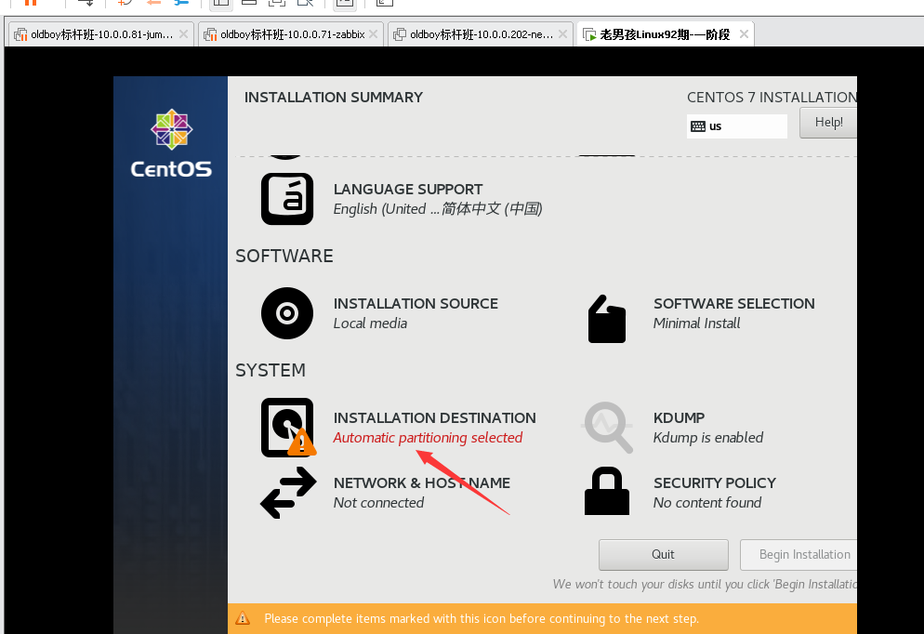Image resolution: width=924 pixels, height=634 pixels.
Task: Click the INSTALLATION DESTINATION heading
Action: click(x=434, y=417)
